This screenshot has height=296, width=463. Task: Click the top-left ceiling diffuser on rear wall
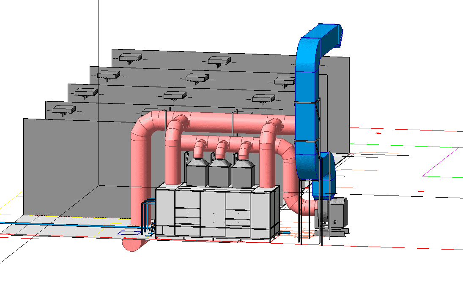point(130,57)
